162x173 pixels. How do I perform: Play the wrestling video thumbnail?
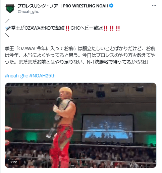click(x=80, y=125)
